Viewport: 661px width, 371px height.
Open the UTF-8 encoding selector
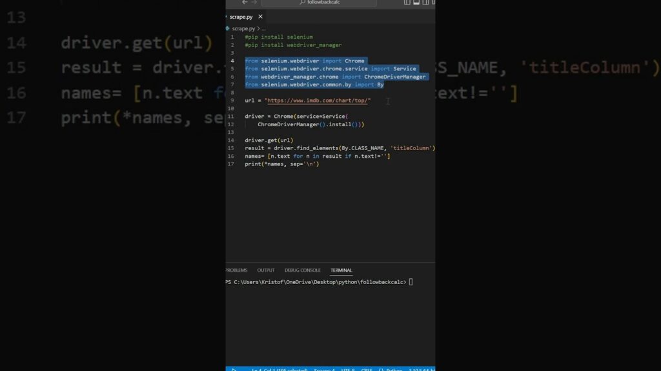[345, 369]
